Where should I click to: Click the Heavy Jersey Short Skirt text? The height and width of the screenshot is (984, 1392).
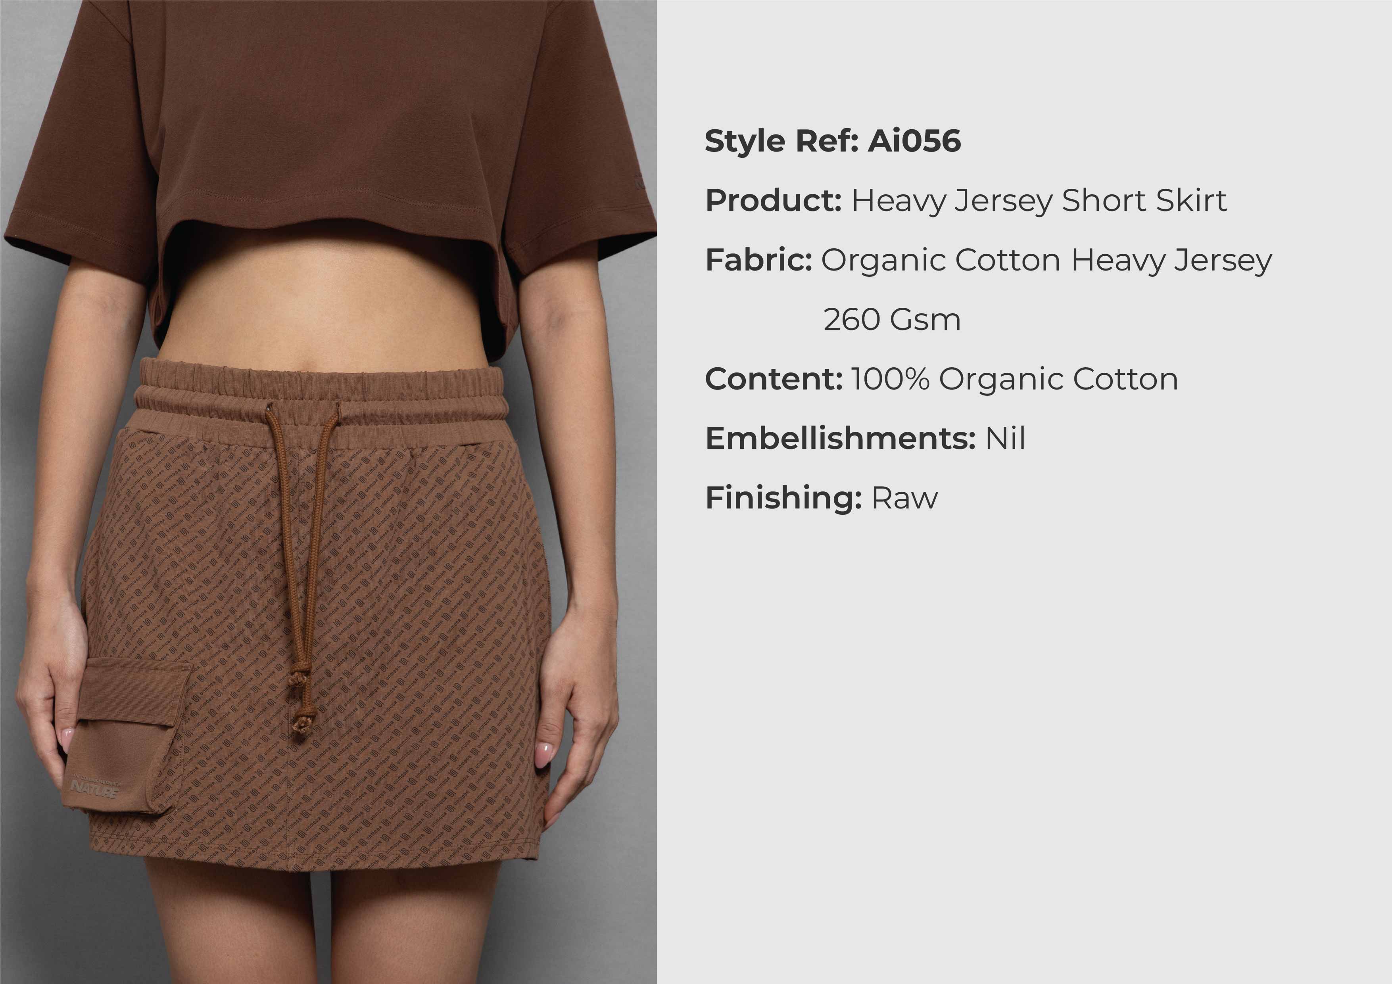1039,201
